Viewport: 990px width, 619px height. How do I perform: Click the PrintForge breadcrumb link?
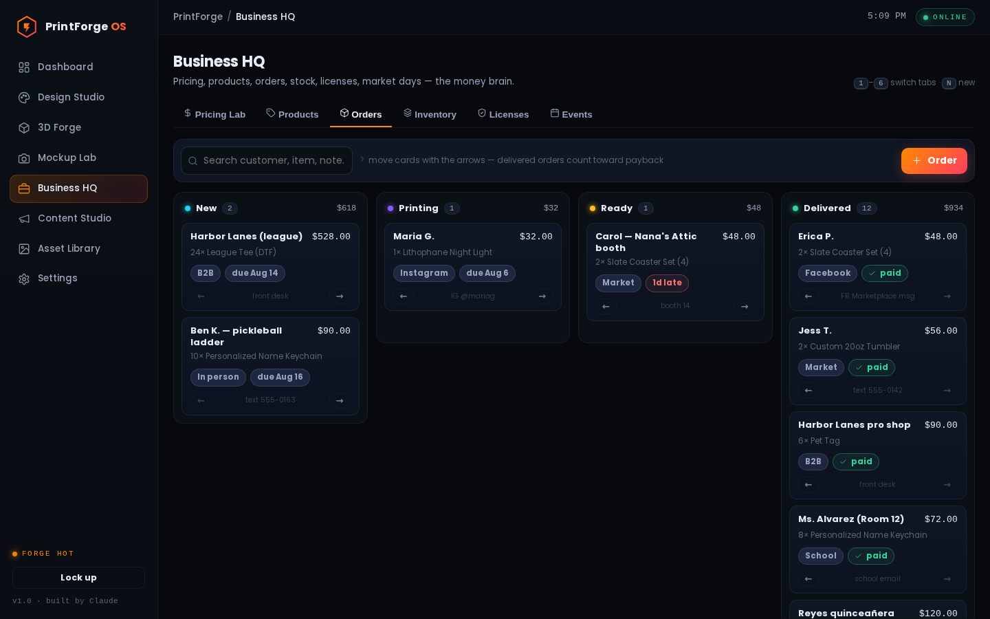point(198,17)
